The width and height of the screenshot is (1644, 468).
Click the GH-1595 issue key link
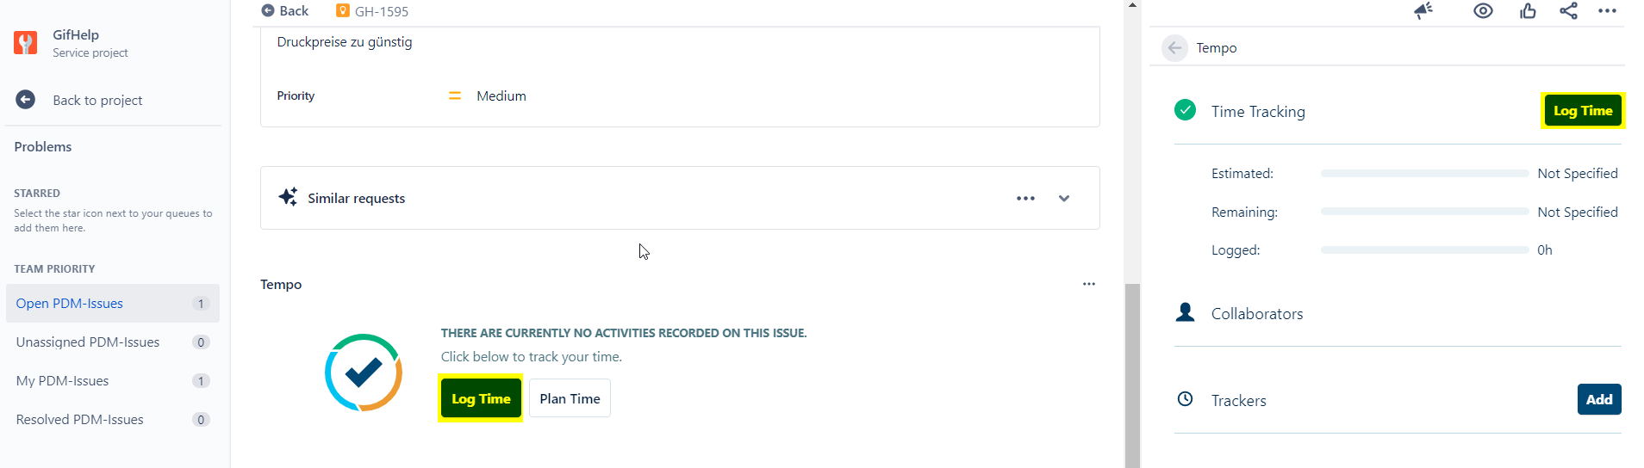[x=381, y=11]
